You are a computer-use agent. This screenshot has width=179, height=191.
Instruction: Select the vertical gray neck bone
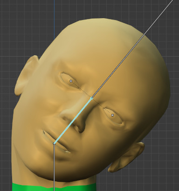tap(54, 167)
